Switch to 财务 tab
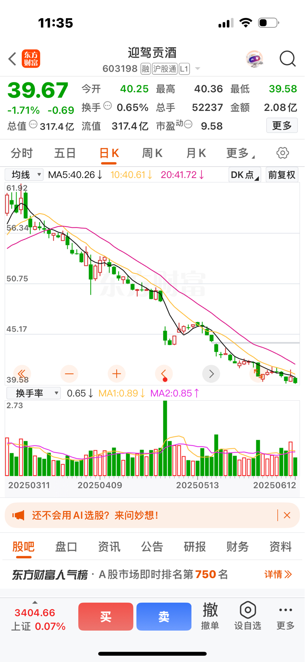The height and width of the screenshot is (662, 305). pyautogui.click(x=238, y=547)
